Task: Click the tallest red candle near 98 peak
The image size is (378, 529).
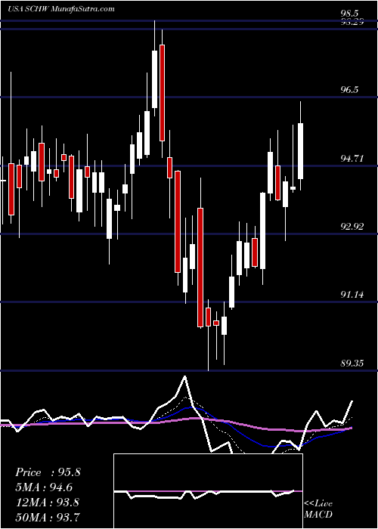Action: (162, 93)
